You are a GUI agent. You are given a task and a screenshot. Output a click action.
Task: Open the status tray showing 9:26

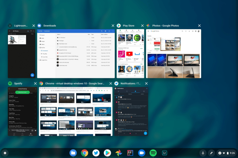[x=226, y=153]
